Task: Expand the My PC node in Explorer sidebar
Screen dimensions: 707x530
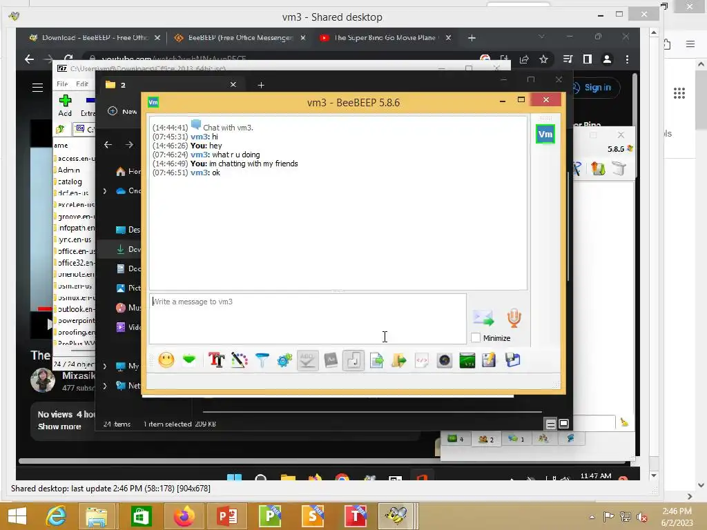Action: (105, 366)
